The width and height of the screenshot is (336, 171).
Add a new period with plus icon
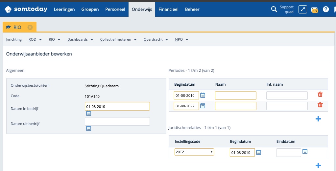[x=318, y=119]
